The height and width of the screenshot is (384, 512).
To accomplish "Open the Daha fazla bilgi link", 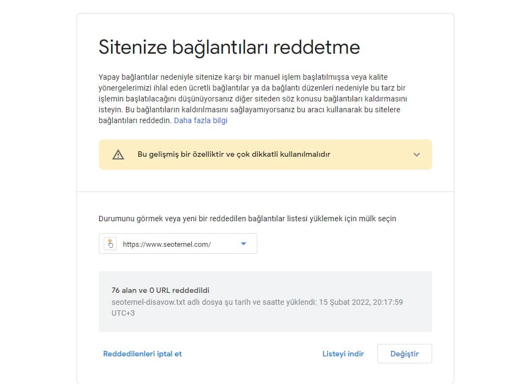I will tap(200, 120).
